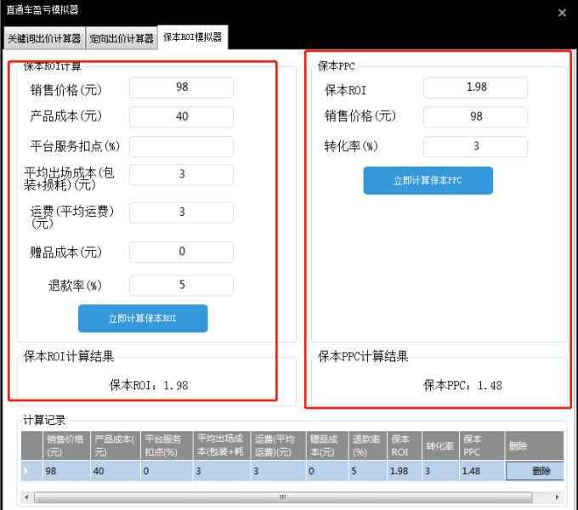Focus the 运费 (平均运费) input field
The image size is (578, 510).
(181, 212)
